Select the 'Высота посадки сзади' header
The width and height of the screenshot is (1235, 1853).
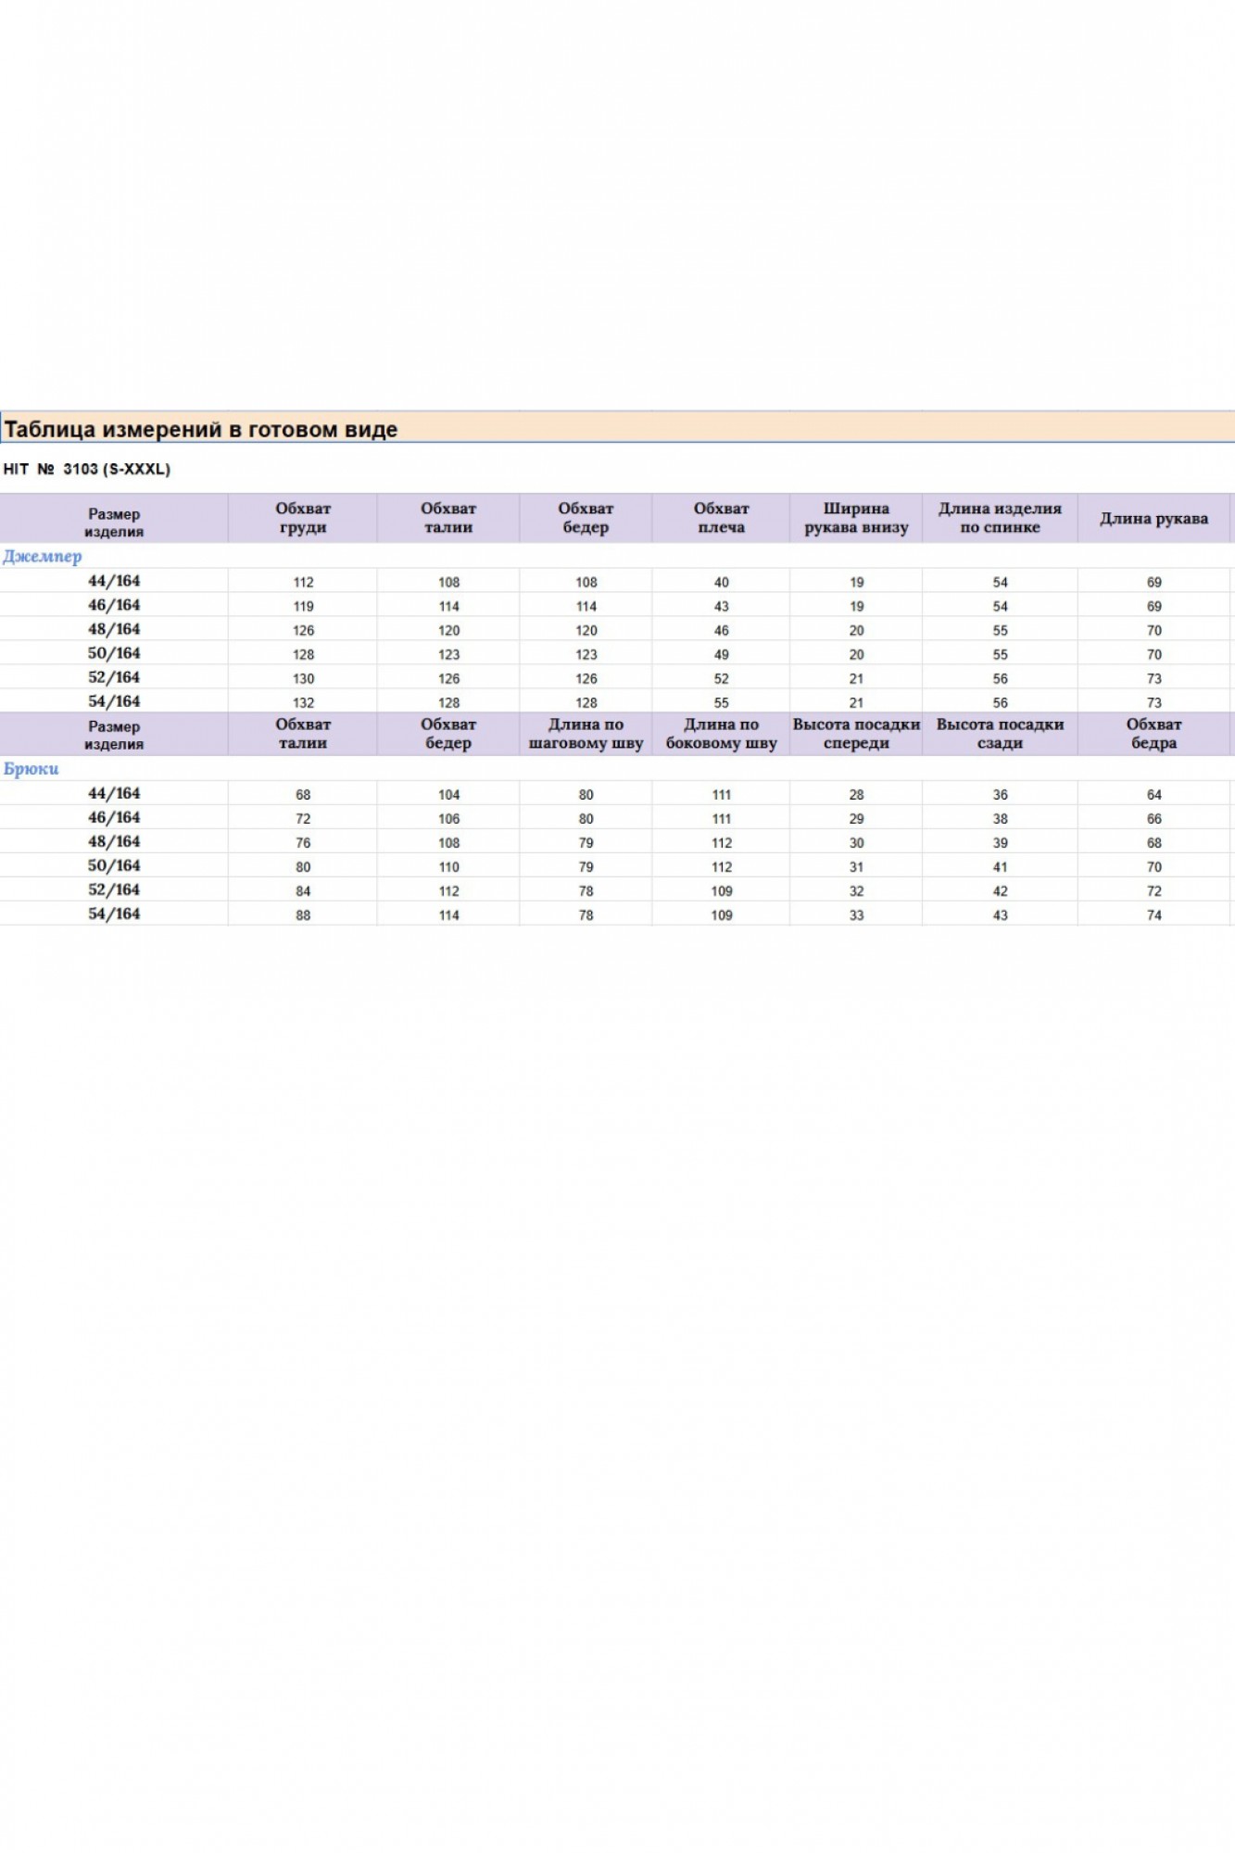[x=1000, y=734]
